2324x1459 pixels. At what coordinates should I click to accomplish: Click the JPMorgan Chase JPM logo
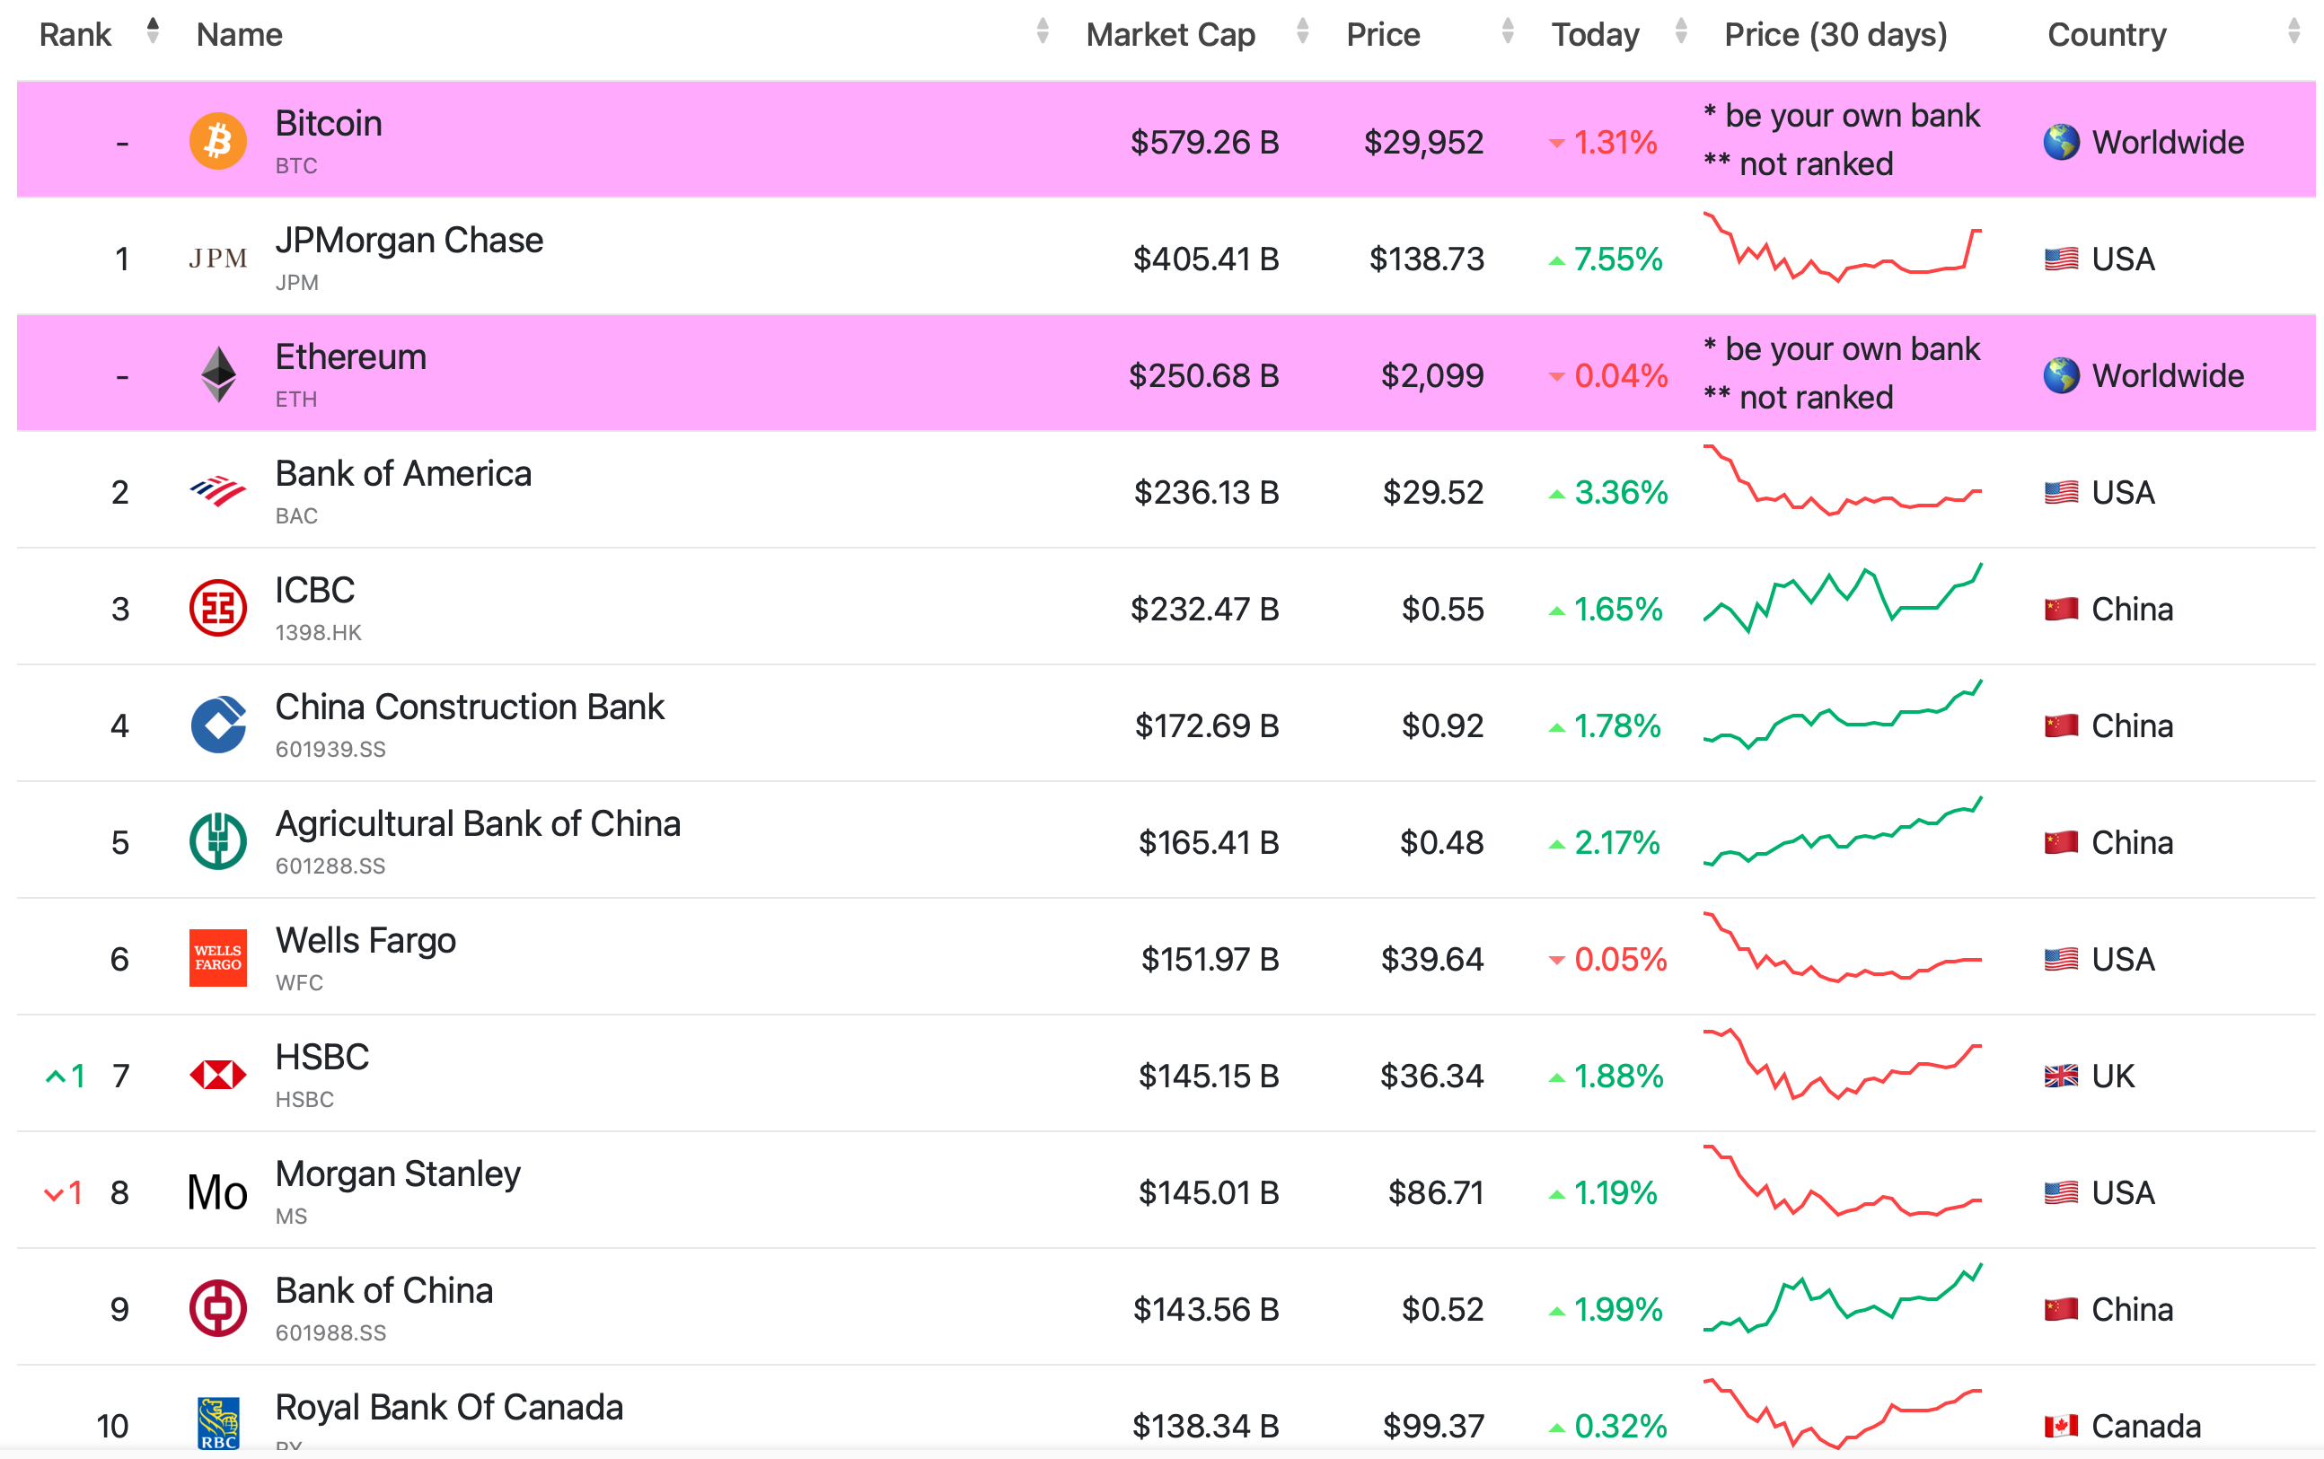tap(216, 258)
